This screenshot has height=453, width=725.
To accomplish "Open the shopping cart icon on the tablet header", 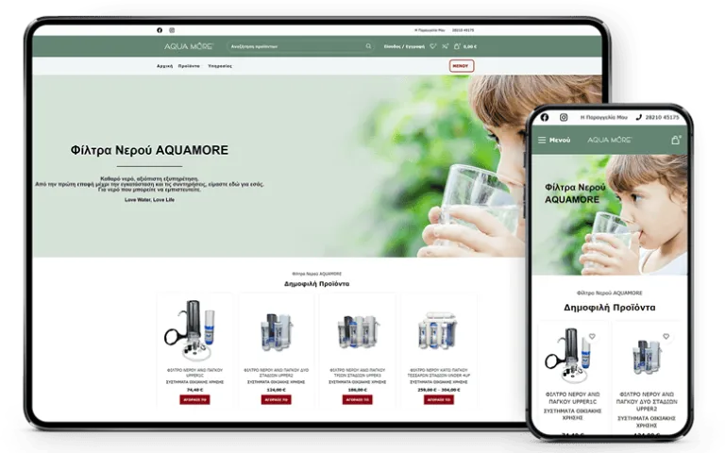I will [457, 46].
